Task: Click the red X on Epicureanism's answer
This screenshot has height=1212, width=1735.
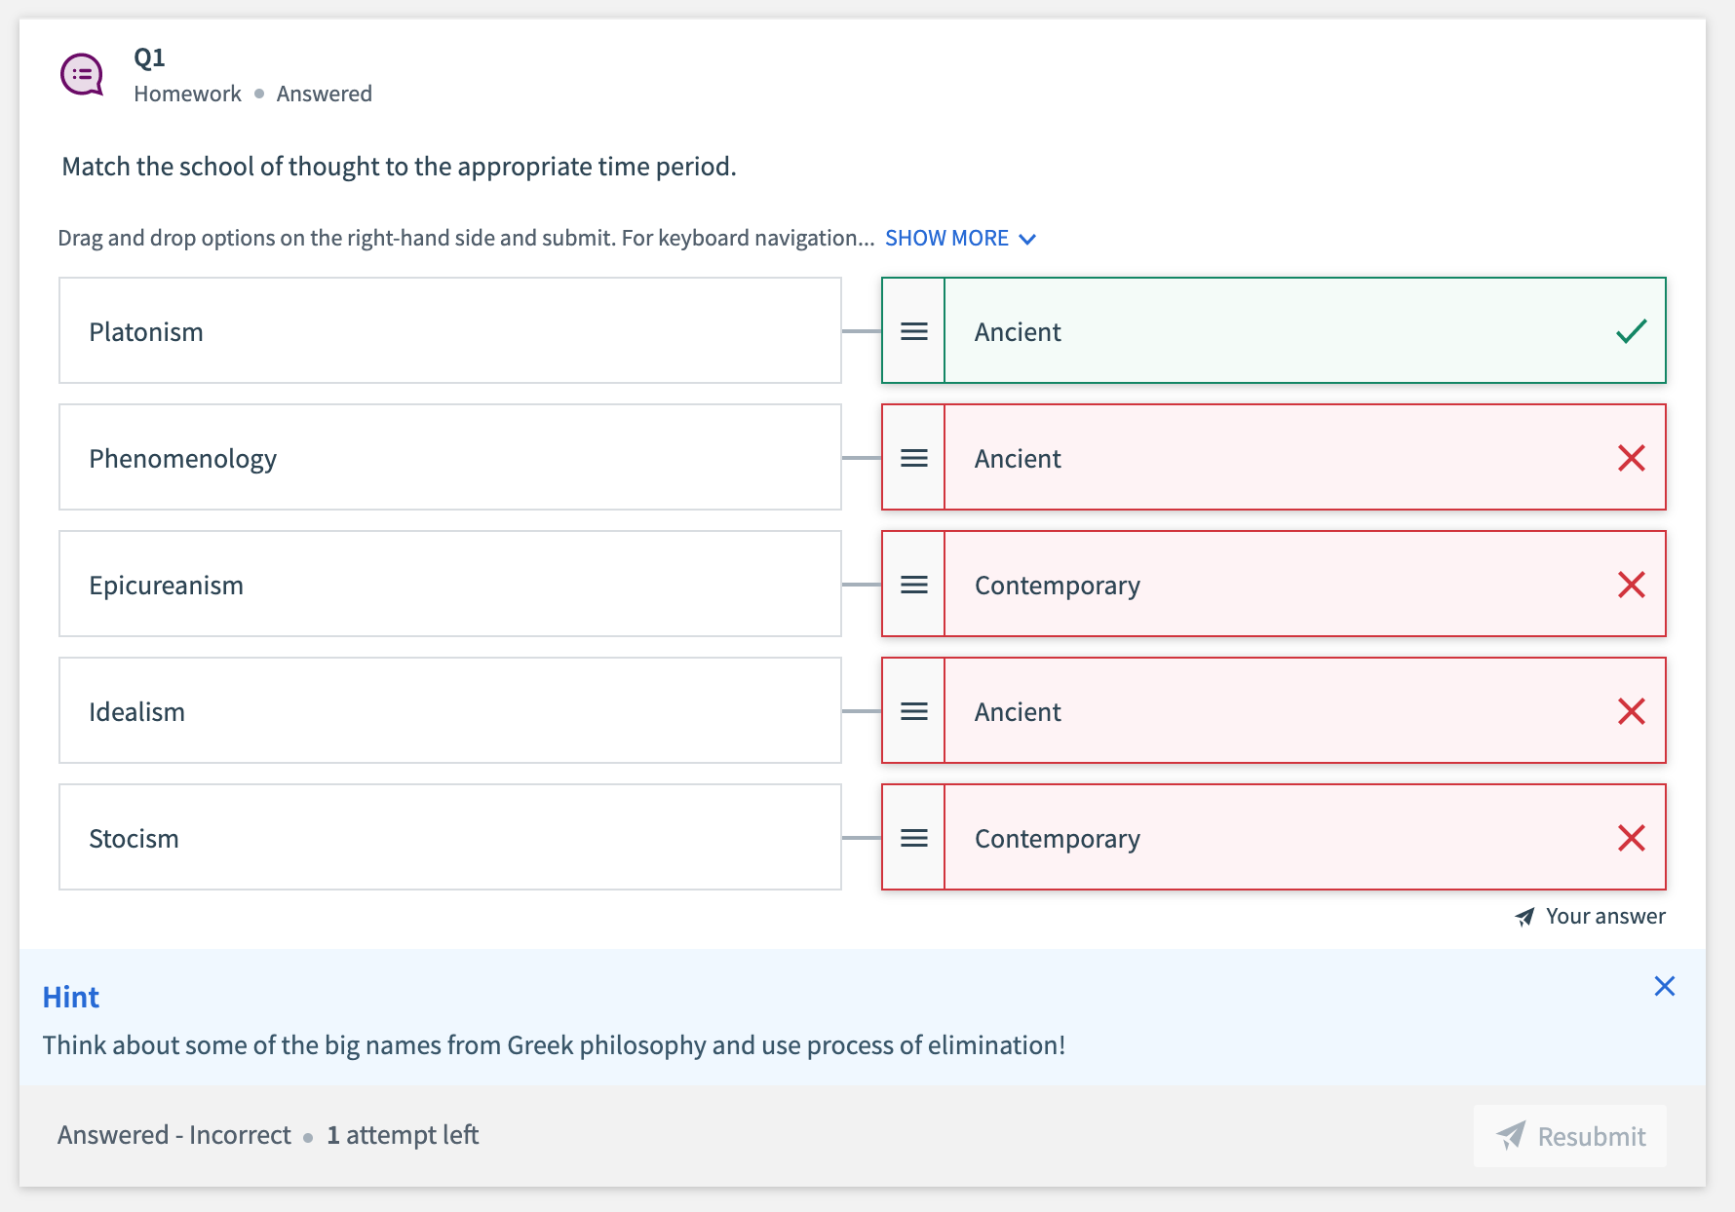Action: coord(1631,585)
